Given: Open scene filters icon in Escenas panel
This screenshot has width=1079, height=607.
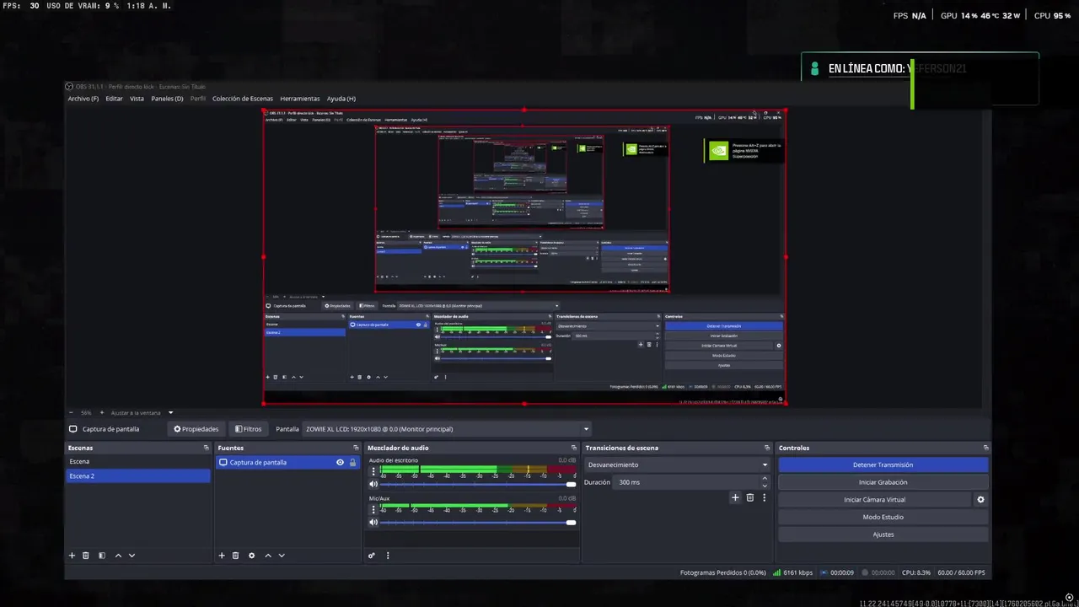Looking at the screenshot, I should (x=102, y=556).
